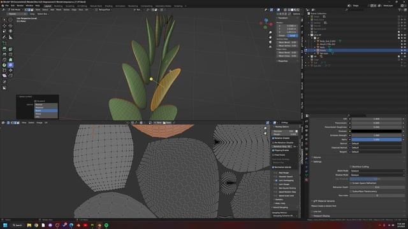Enable Screen Space Refraction checkbox
408x229 pixels.
tap(351, 183)
